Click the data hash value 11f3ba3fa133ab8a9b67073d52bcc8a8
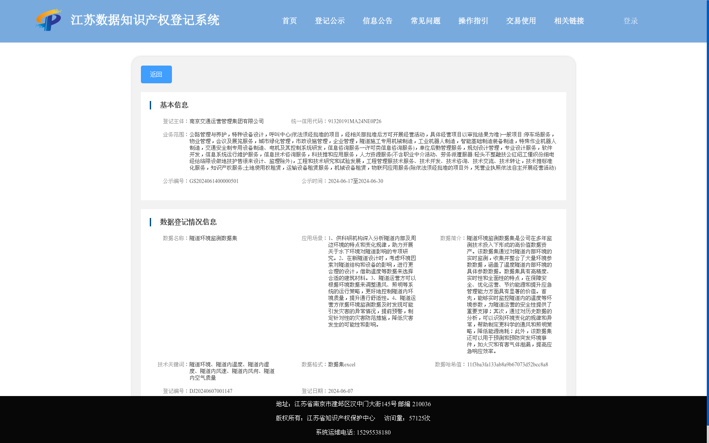The height and width of the screenshot is (443, 709). click(507, 365)
